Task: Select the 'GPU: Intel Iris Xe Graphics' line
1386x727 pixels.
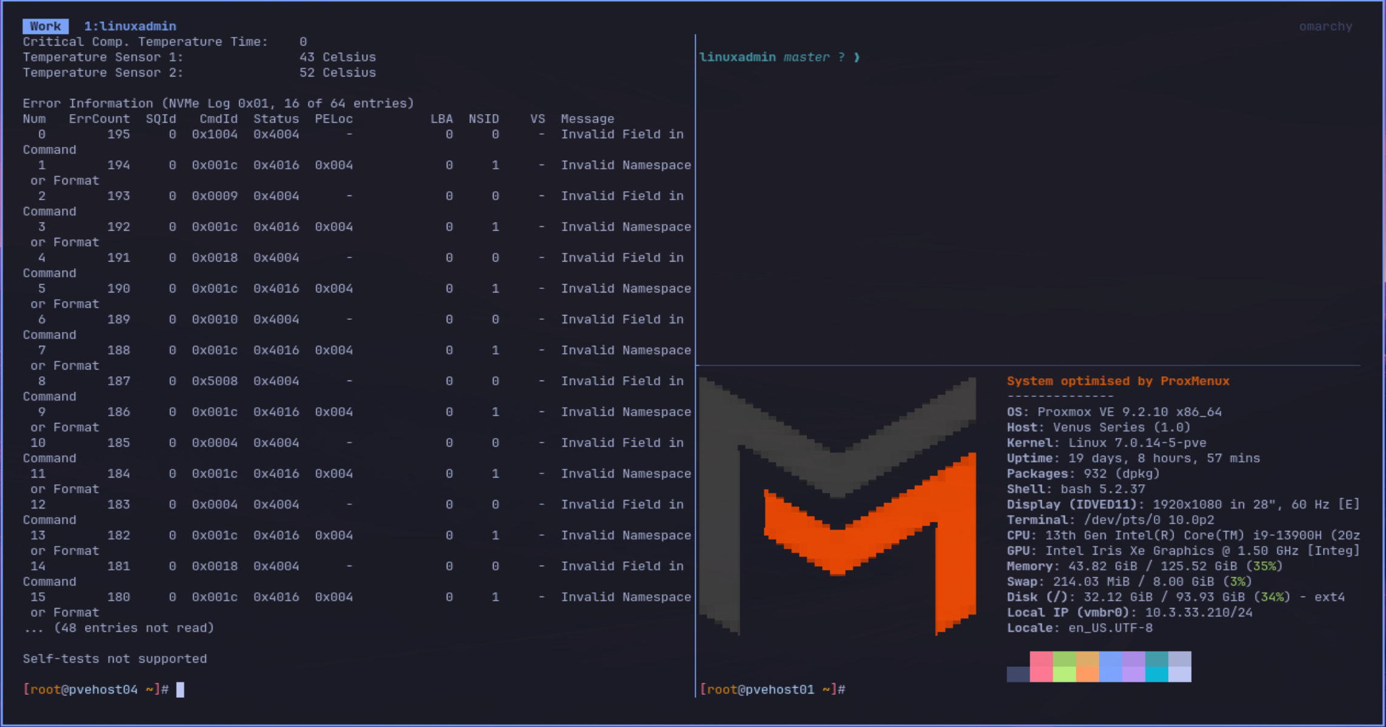Action: coord(1183,551)
